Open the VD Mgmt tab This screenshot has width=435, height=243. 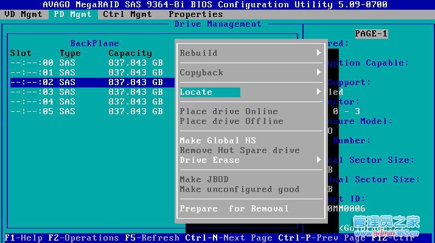tap(23, 14)
